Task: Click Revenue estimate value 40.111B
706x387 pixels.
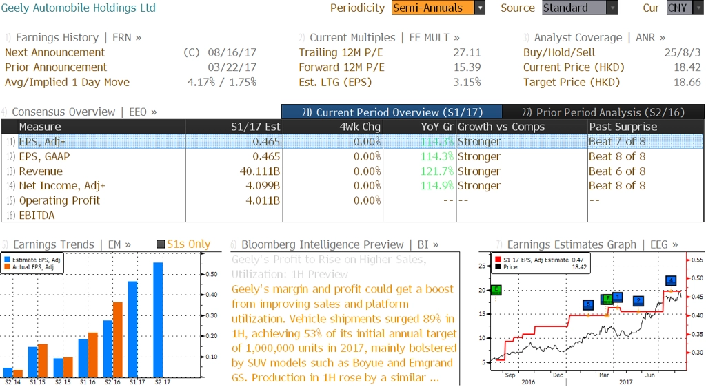Action: pos(260,171)
